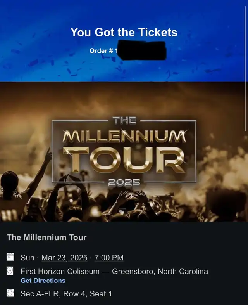Click the 'Sec A-FLR, Row 4, Seat 1' line
This screenshot has height=305, width=248.
click(x=66, y=294)
